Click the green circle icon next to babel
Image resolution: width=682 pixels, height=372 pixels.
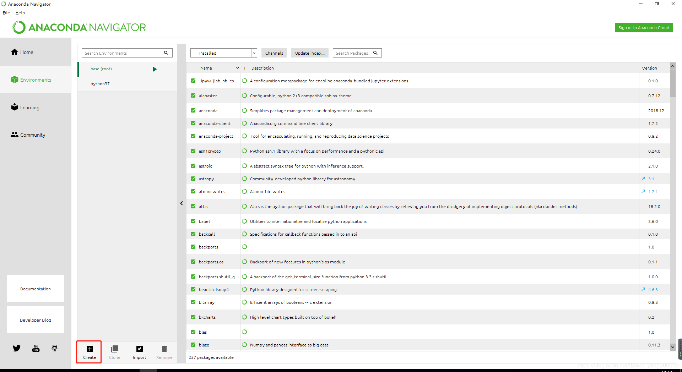[x=244, y=221]
